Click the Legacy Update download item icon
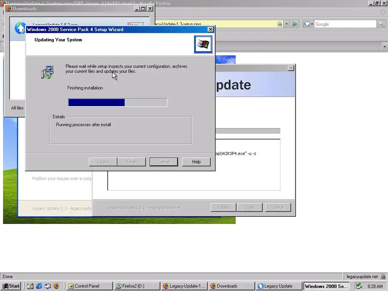 (x=20, y=28)
